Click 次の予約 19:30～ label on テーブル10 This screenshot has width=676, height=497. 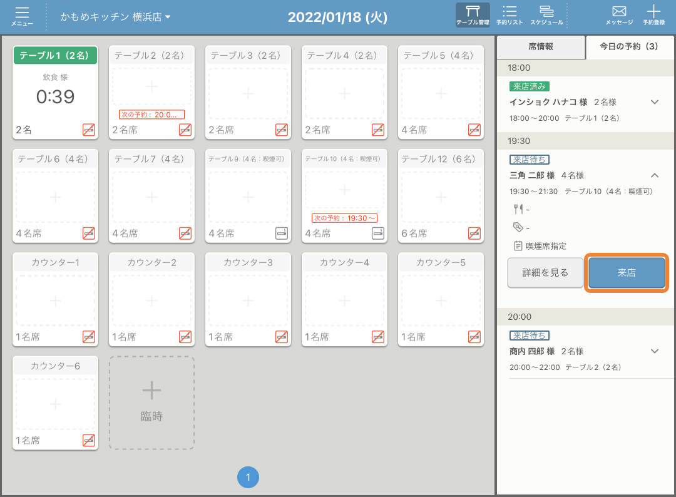(344, 218)
